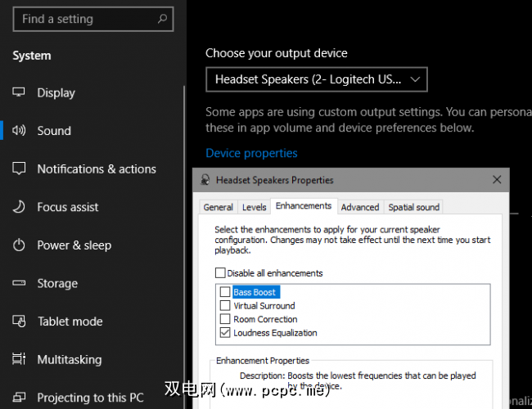Click the Multitasking icon
This screenshot has height=409, width=532.
pos(20,360)
